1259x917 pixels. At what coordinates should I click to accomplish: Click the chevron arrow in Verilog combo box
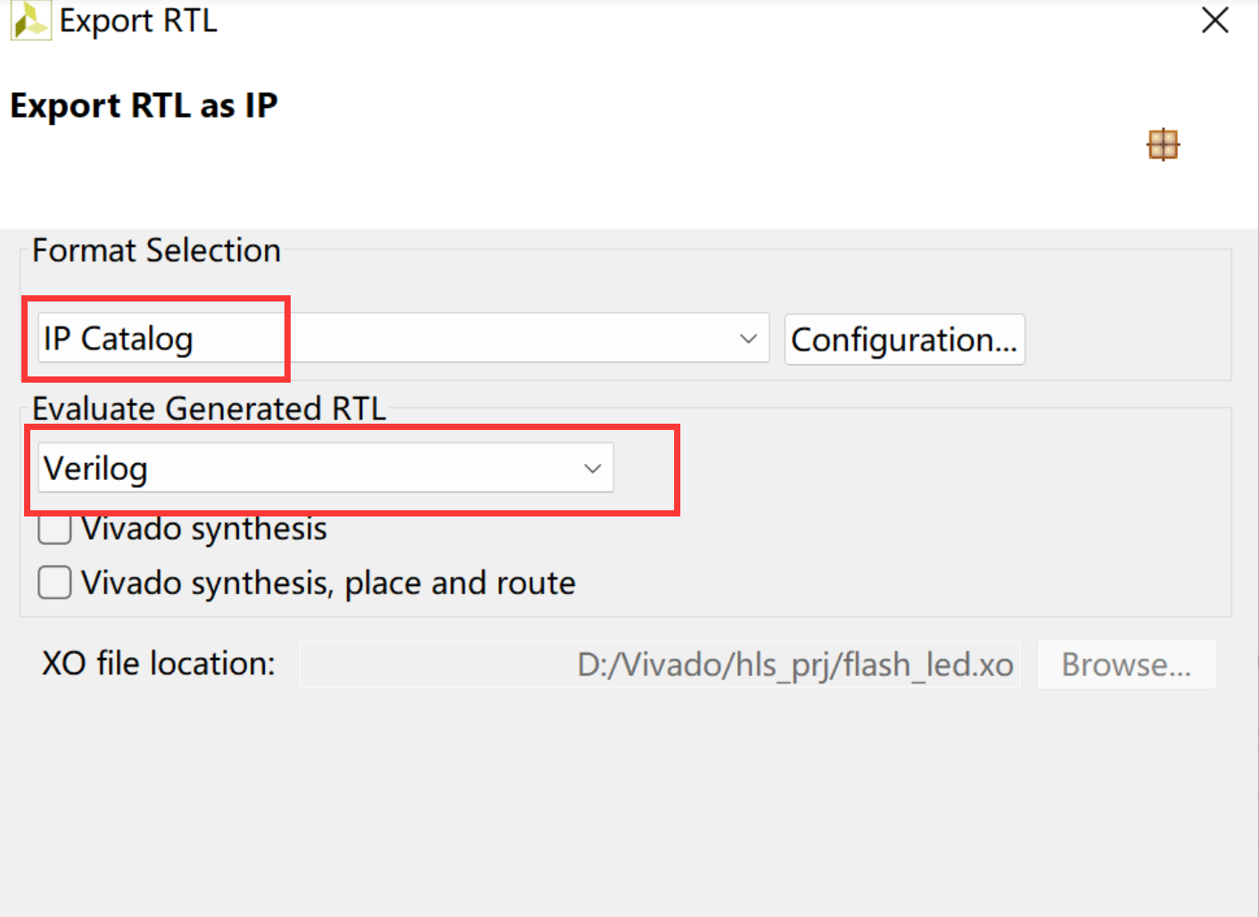pos(592,468)
